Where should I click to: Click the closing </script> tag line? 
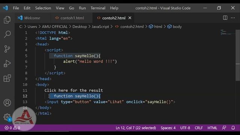point(55,73)
